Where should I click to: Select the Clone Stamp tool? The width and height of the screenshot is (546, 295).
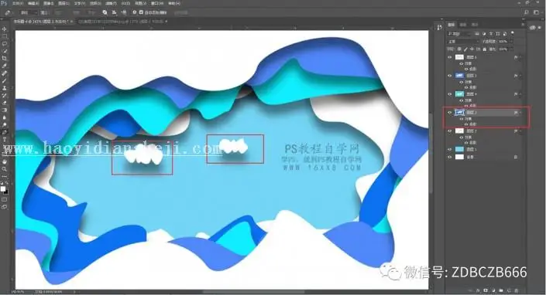5,88
